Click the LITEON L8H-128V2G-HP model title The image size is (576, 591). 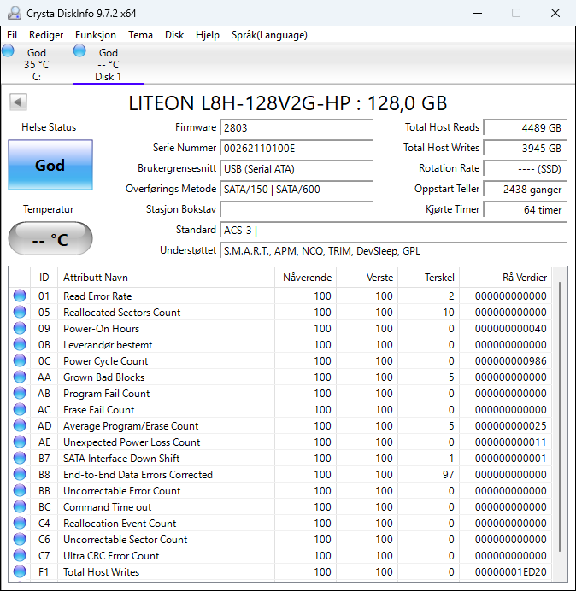[288, 102]
